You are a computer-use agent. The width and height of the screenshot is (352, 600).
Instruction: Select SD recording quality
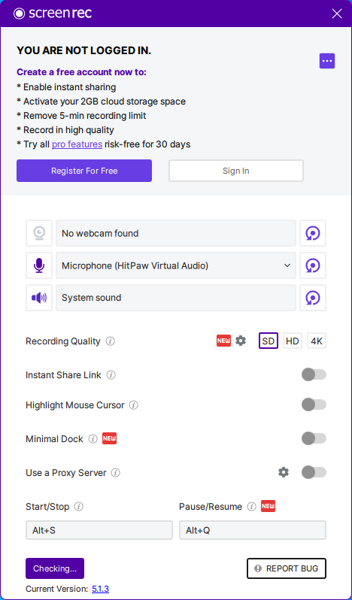pyautogui.click(x=269, y=341)
